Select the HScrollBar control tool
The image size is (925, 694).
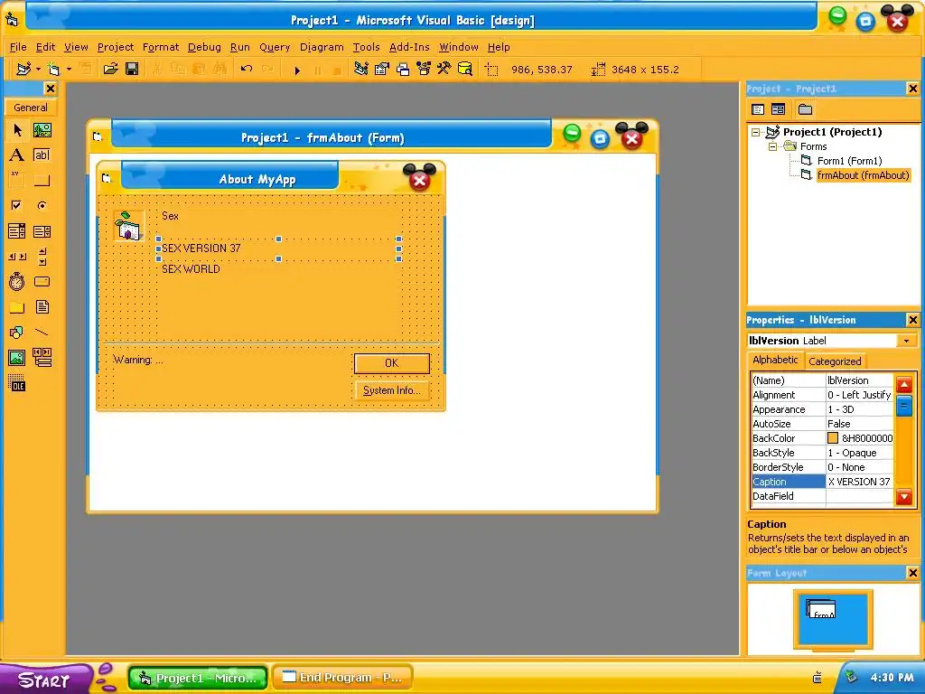tap(17, 256)
